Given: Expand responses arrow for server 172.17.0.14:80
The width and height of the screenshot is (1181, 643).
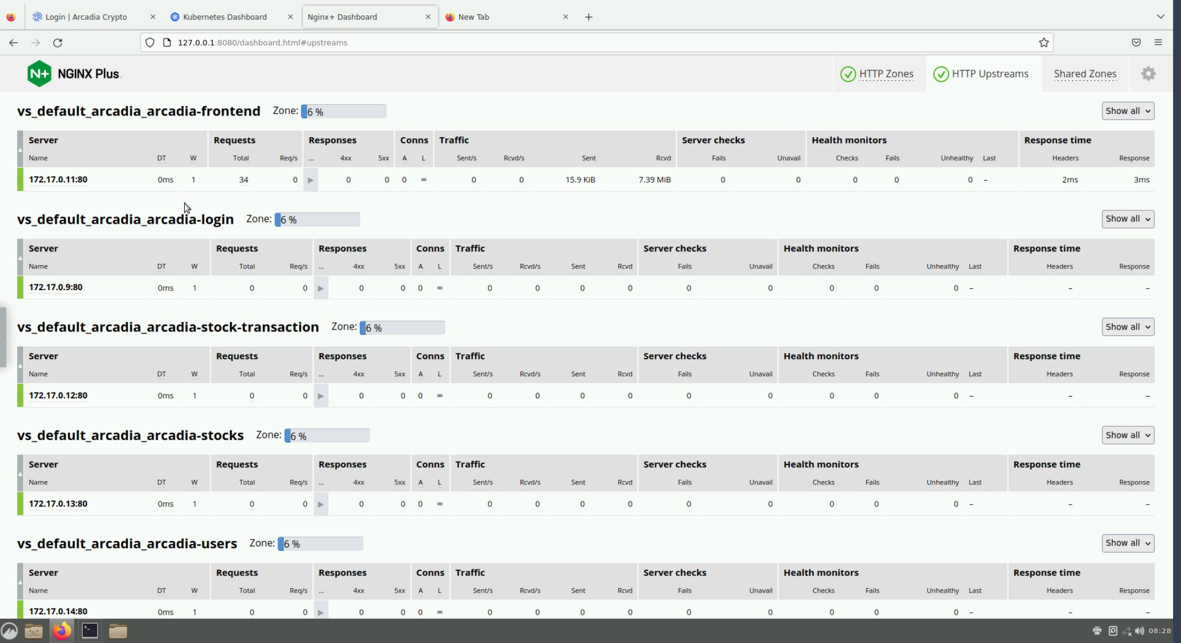Looking at the screenshot, I should pyautogui.click(x=321, y=612).
